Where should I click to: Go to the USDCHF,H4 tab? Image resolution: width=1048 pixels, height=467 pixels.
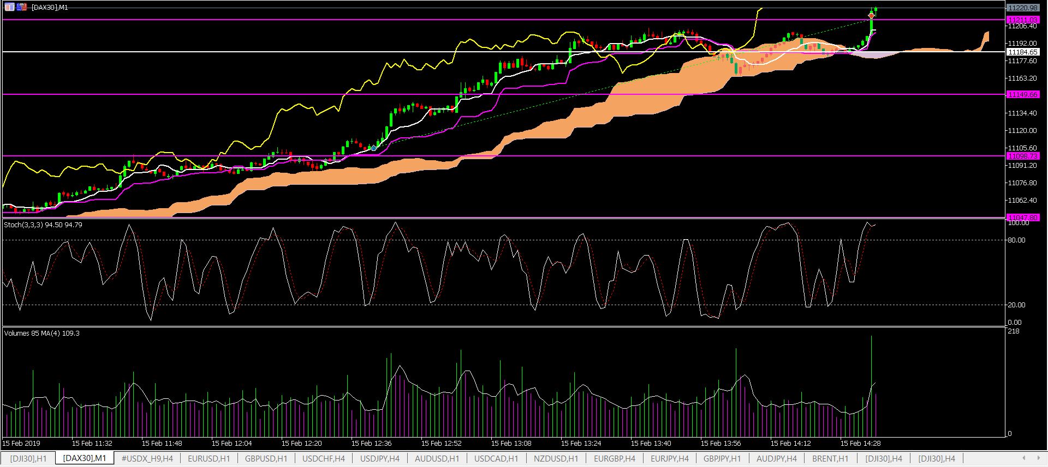324,458
